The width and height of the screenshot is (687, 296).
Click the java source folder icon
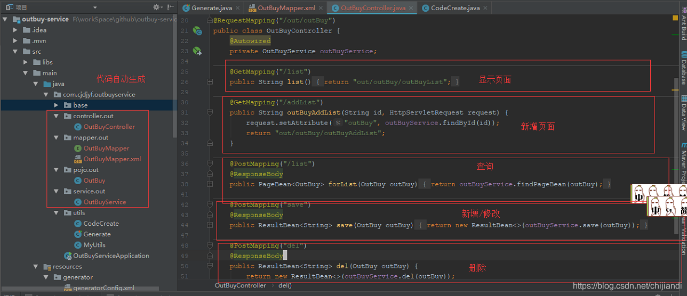[47, 84]
